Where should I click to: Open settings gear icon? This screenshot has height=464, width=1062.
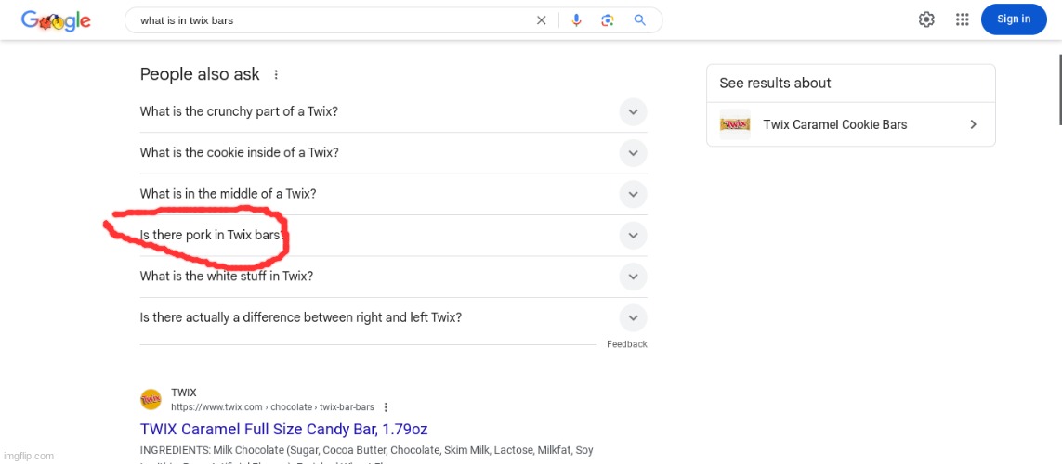[x=925, y=19]
